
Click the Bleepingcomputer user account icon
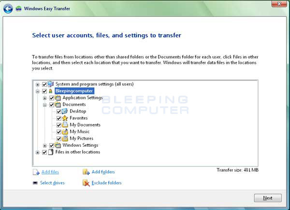(50, 91)
